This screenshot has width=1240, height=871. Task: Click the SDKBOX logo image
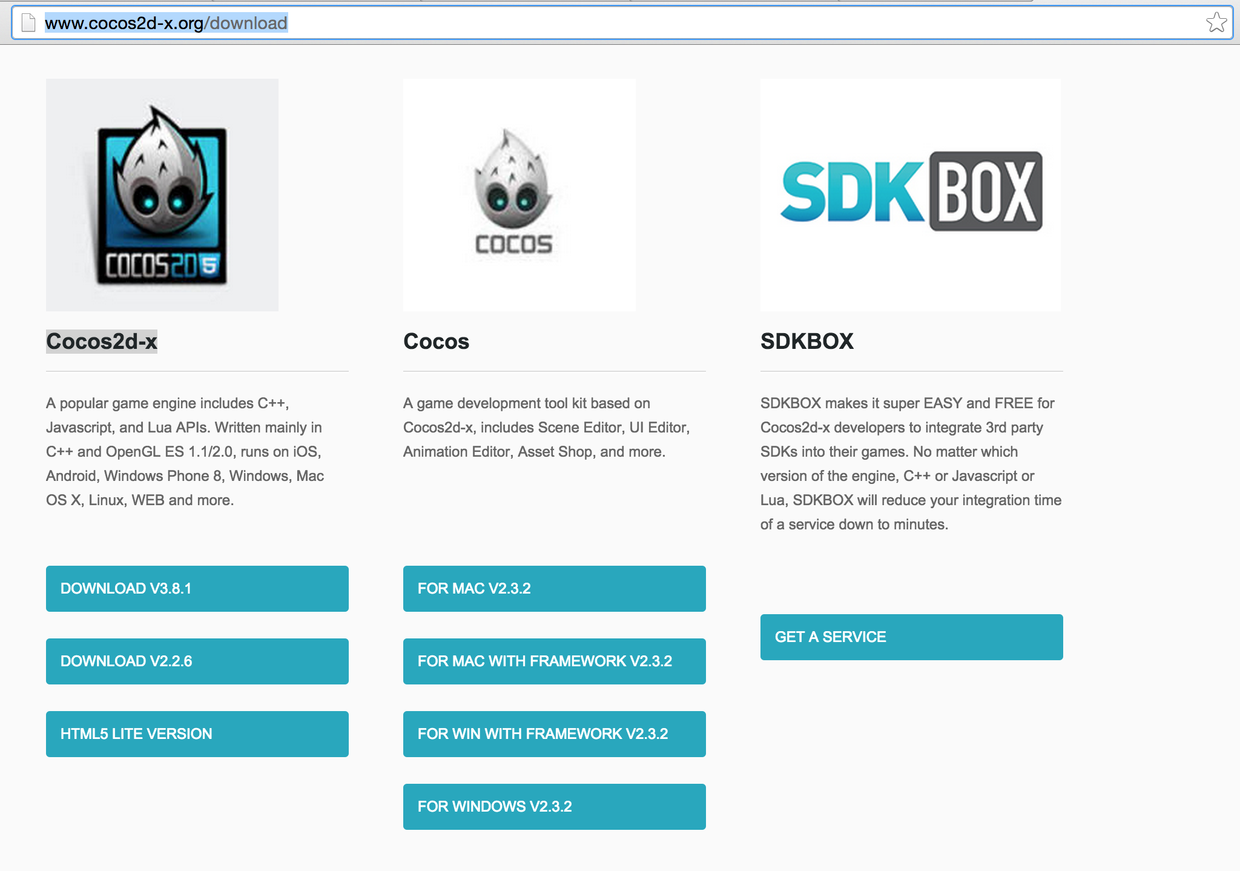[x=911, y=195]
